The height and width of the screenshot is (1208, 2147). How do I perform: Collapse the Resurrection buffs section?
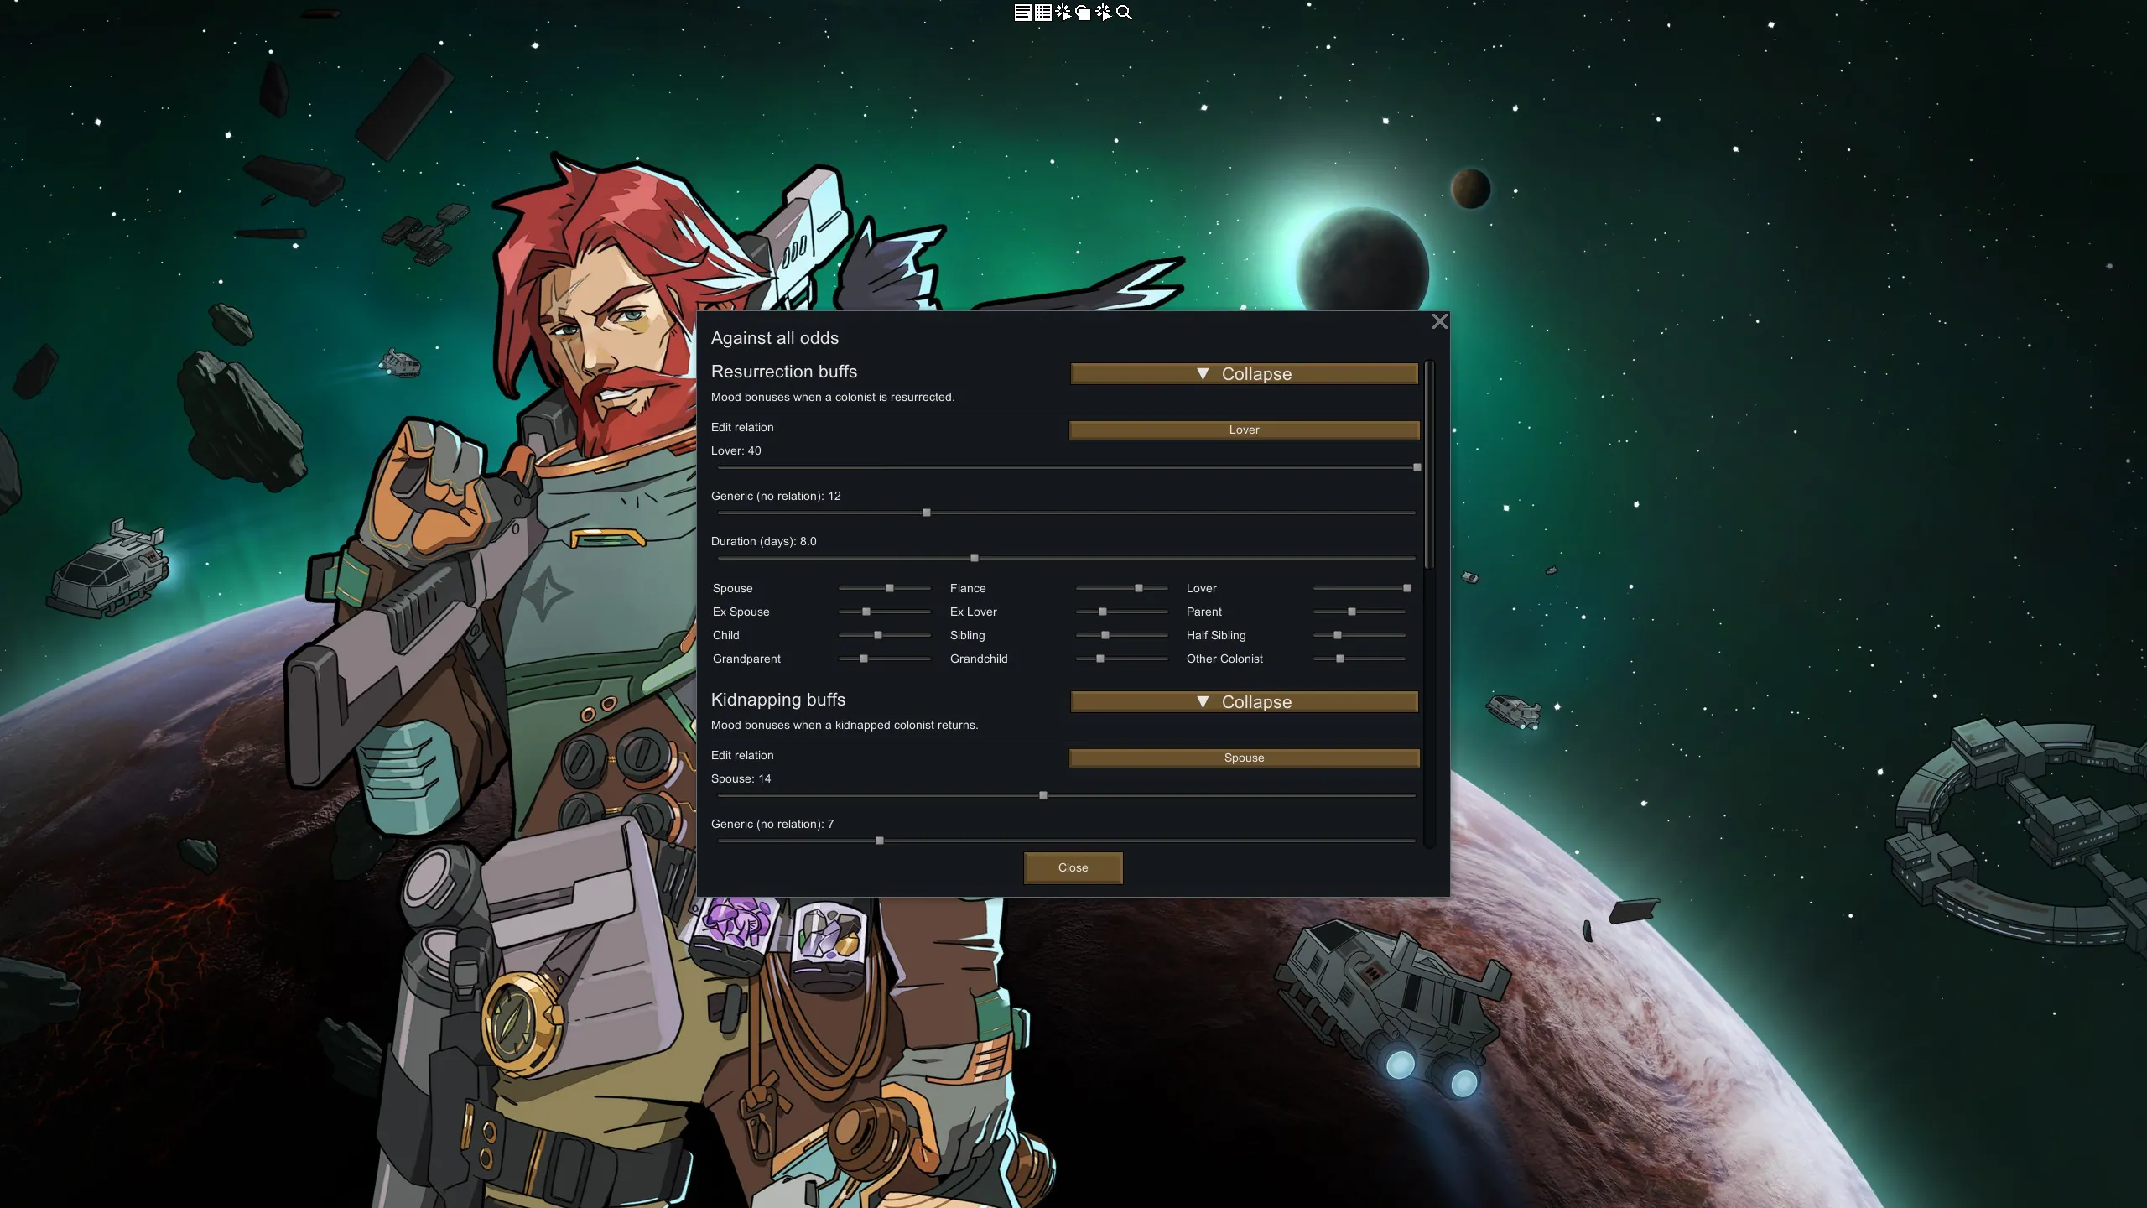pos(1244,374)
